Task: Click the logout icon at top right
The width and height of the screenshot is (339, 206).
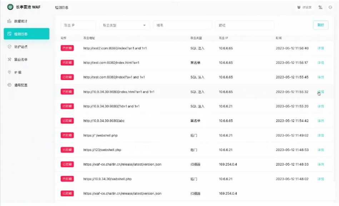Action: (330, 7)
